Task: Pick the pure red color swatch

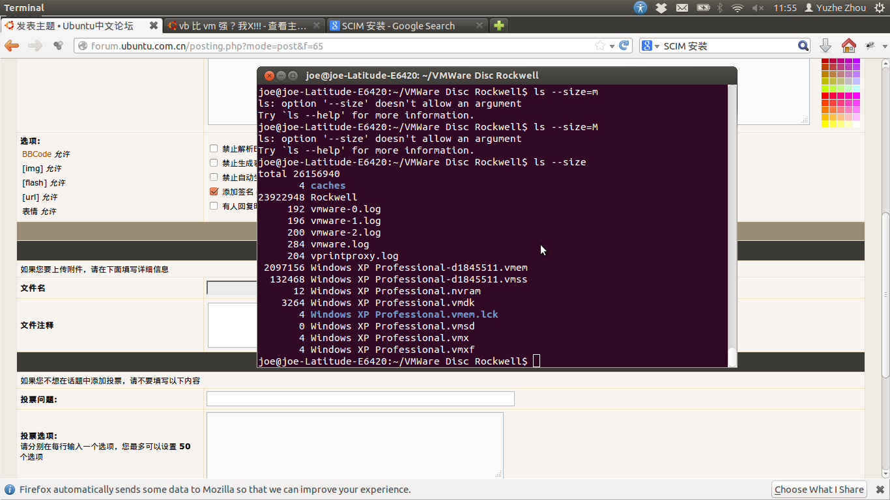Action: click(x=825, y=96)
